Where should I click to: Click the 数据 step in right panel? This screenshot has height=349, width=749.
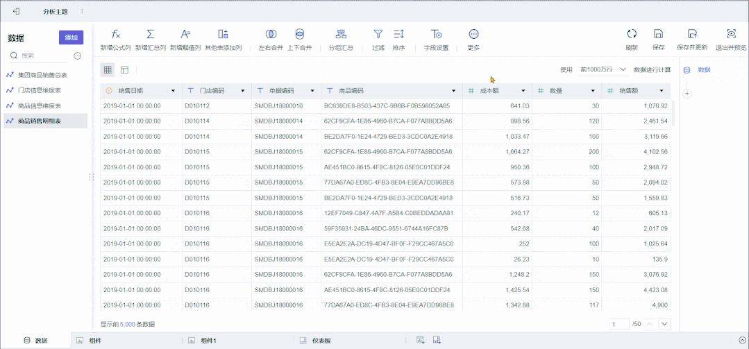click(x=698, y=69)
